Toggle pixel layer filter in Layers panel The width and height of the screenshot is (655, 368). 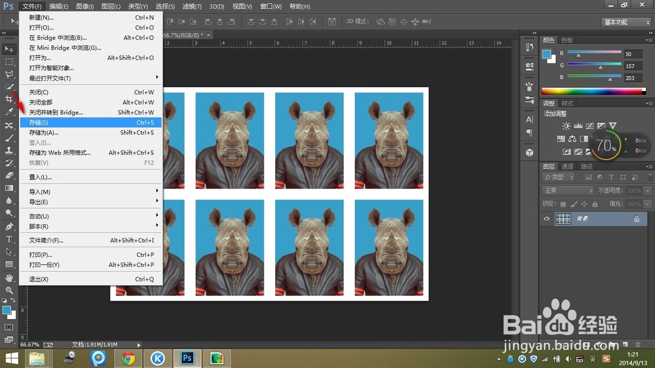588,177
